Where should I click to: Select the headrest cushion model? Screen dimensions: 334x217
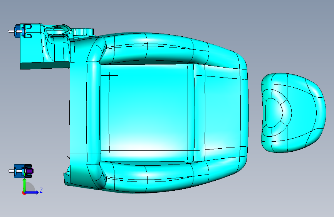click(294, 113)
